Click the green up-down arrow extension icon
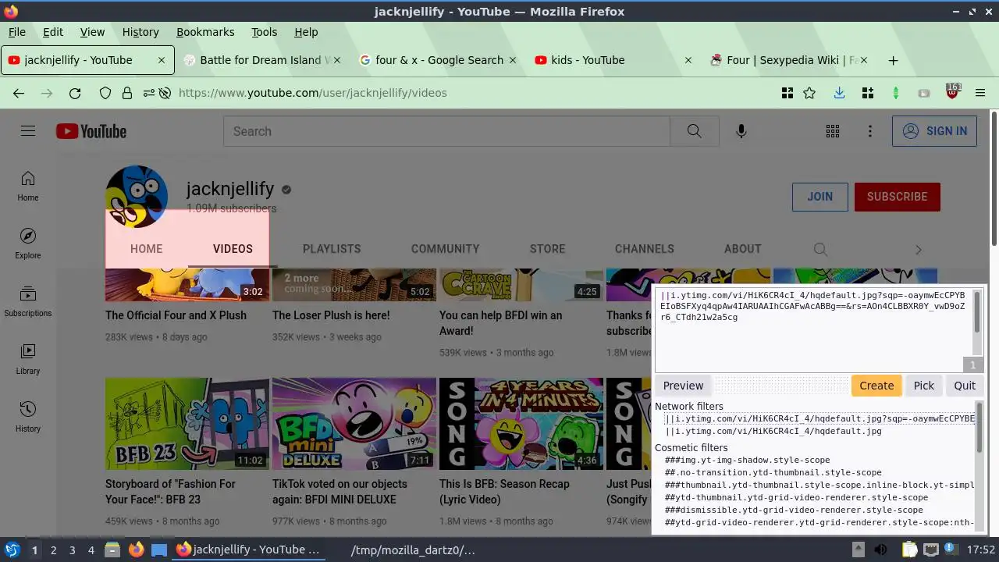The image size is (999, 562). (896, 93)
